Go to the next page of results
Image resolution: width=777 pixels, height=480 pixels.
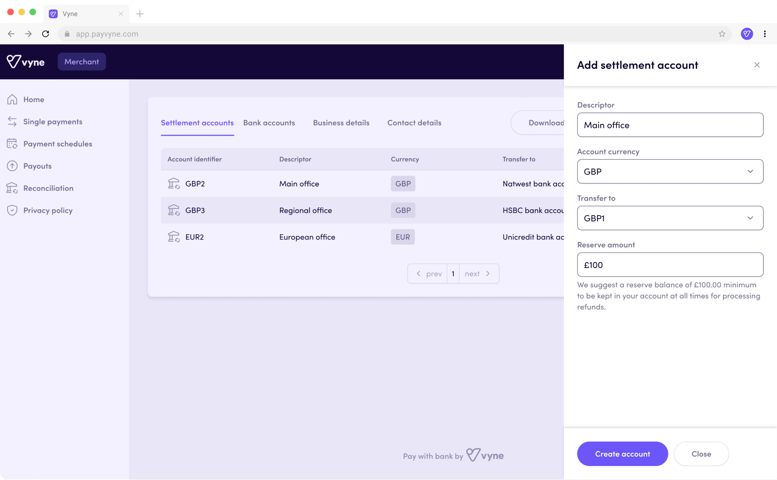pos(478,274)
